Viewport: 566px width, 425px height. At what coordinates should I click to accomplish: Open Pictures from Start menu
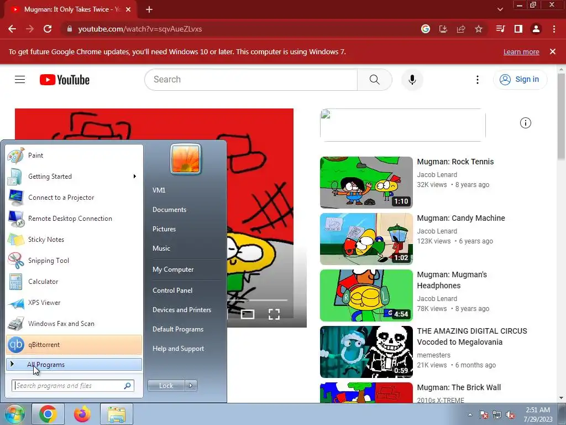[x=164, y=229]
